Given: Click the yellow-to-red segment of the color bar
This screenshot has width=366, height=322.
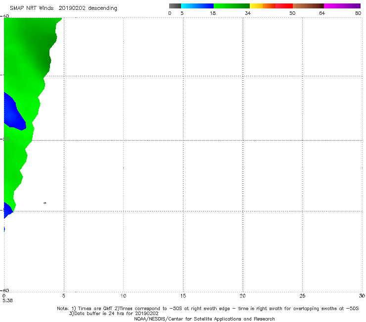Looking at the screenshot, I should click(271, 6).
